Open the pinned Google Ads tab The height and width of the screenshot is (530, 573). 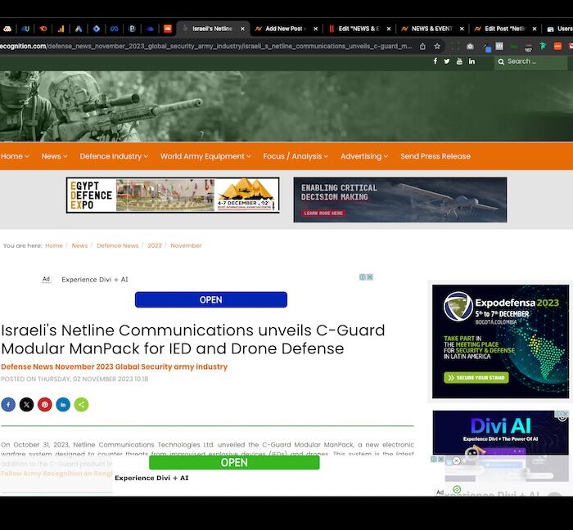(79, 29)
